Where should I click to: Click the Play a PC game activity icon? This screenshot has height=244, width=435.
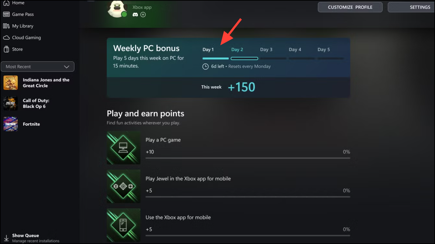click(124, 148)
